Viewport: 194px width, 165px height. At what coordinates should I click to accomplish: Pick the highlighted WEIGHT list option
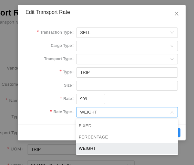(127, 148)
